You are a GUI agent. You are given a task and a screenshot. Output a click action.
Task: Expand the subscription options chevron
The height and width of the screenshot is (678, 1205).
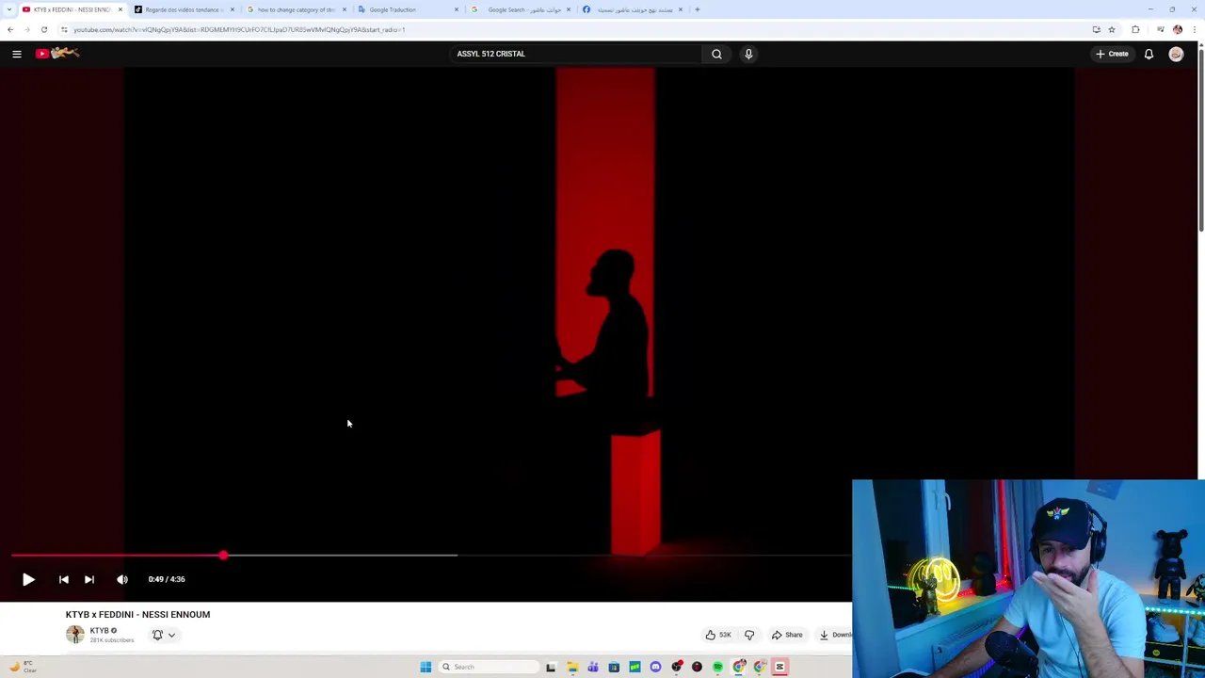click(171, 635)
